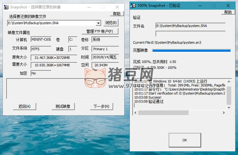Image resolution: width=238 pixels, height=155 pixels.
Task: Open 管理 FTP 帐户(F) account manager
Action: click(x=100, y=31)
